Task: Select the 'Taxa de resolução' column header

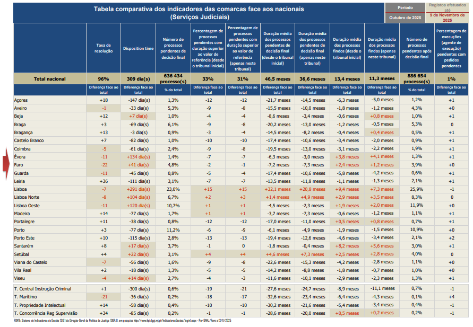Action: pyautogui.click(x=103, y=48)
